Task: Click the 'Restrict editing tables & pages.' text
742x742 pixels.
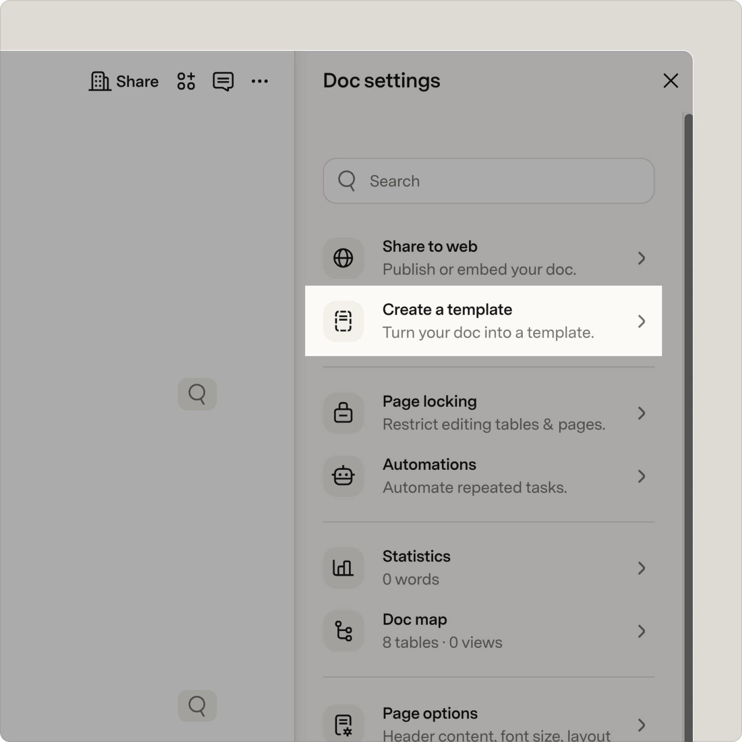Action: click(x=494, y=424)
